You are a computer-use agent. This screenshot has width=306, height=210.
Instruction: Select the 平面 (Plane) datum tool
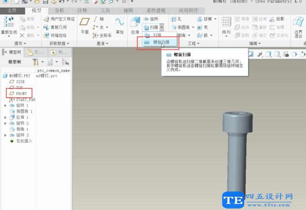(x=85, y=25)
